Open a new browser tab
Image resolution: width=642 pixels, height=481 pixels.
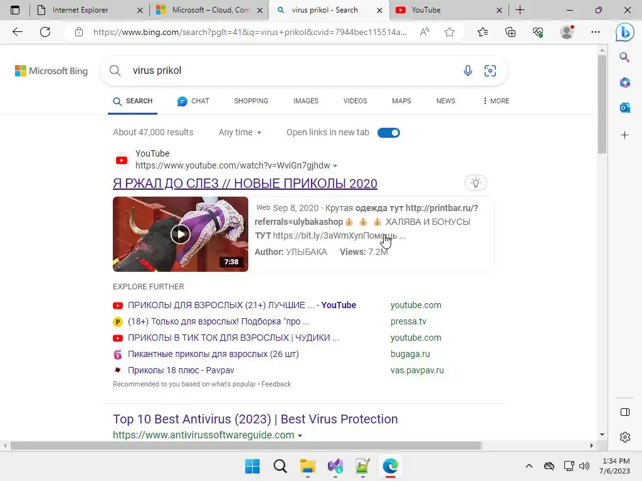point(520,10)
